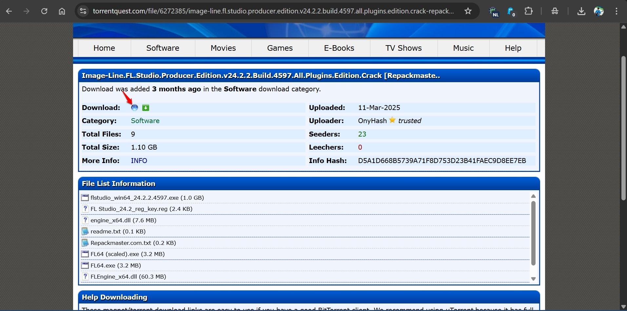
Task: Click the leechers count 0
Action: (x=360, y=147)
